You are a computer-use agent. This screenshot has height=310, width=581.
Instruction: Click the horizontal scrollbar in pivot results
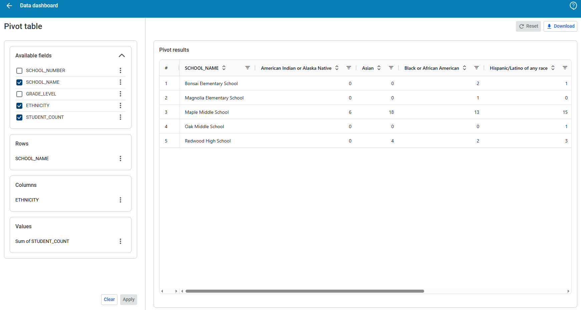(304, 291)
